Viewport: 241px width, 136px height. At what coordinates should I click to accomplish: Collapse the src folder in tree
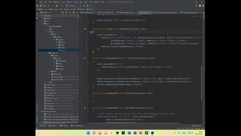coord(43,23)
